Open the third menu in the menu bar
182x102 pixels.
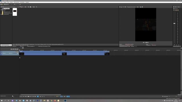click(8, 2)
